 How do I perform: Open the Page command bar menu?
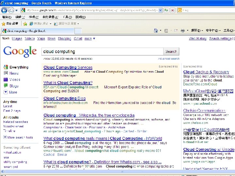pyautogui.click(x=197, y=31)
